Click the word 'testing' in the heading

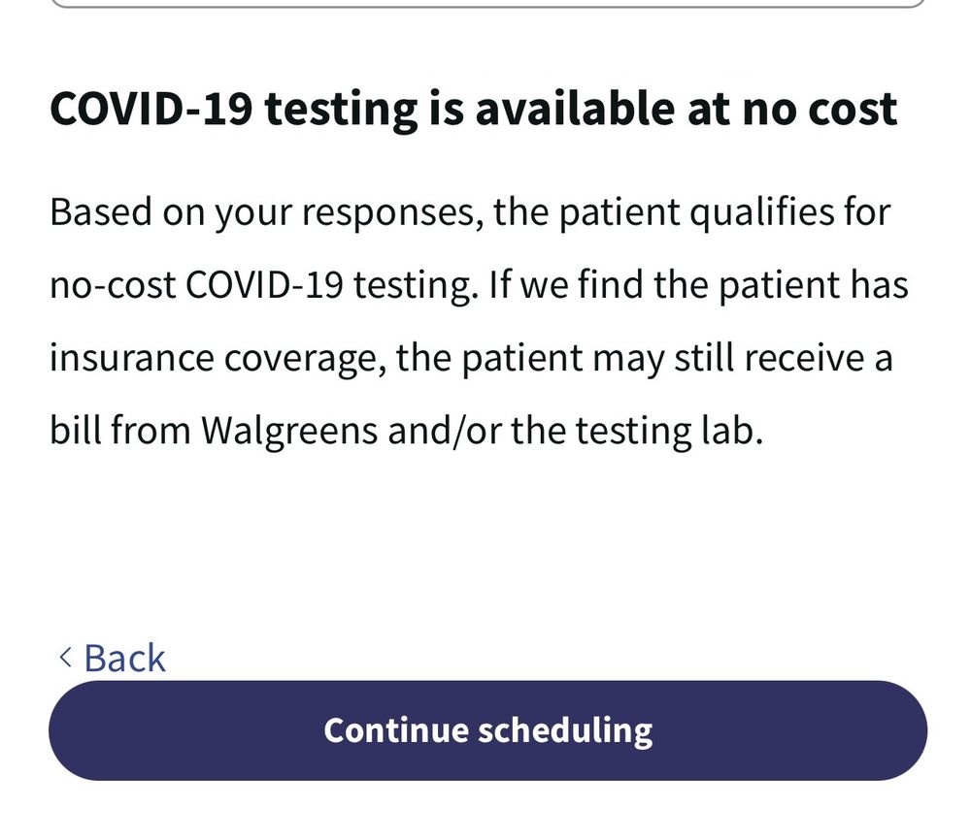coord(337,110)
